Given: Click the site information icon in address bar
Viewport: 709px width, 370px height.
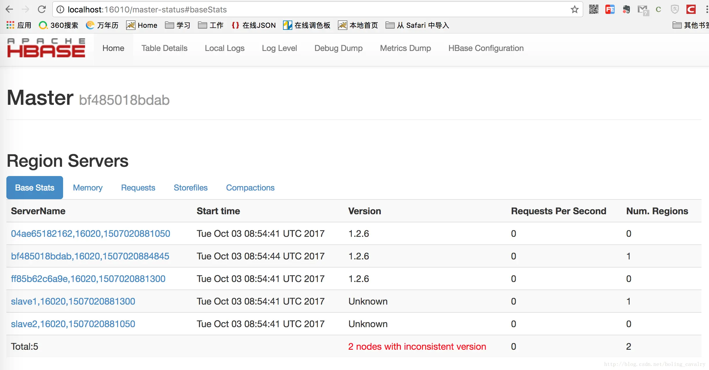Looking at the screenshot, I should (60, 10).
